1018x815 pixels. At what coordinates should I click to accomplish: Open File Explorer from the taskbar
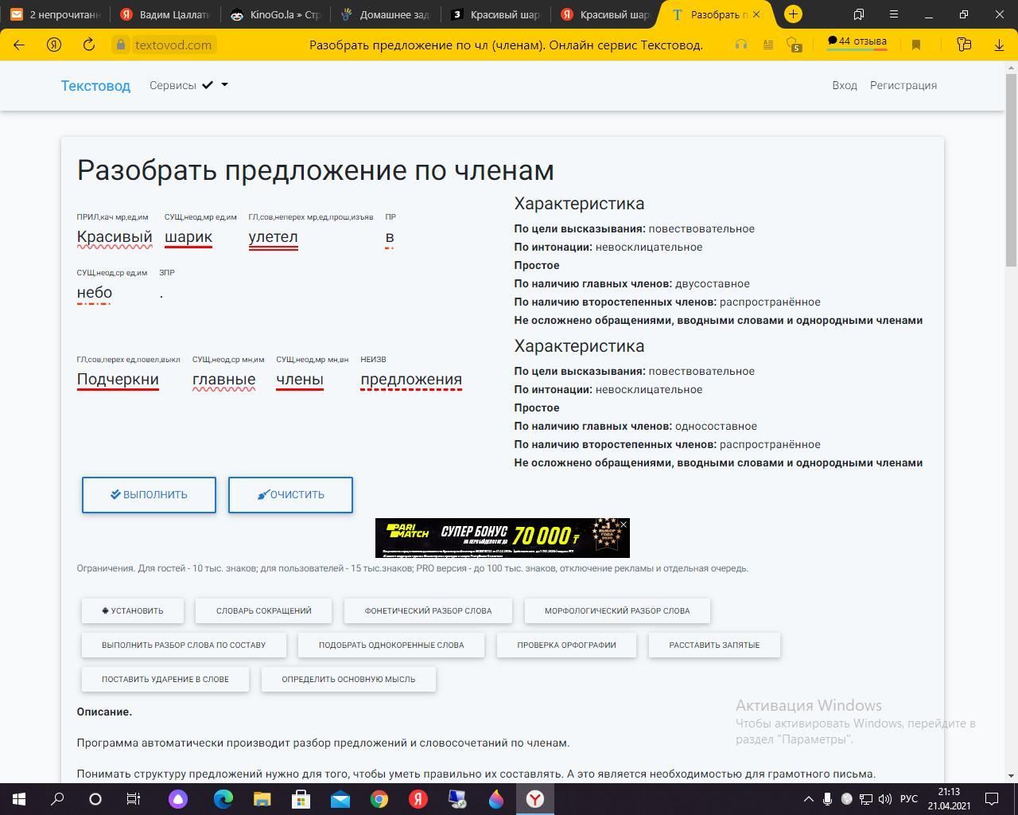tap(262, 799)
